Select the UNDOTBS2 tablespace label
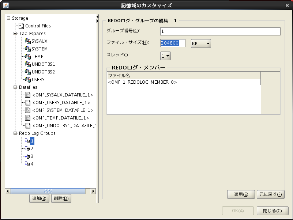The width and height of the screenshot is (293, 220). (43, 72)
